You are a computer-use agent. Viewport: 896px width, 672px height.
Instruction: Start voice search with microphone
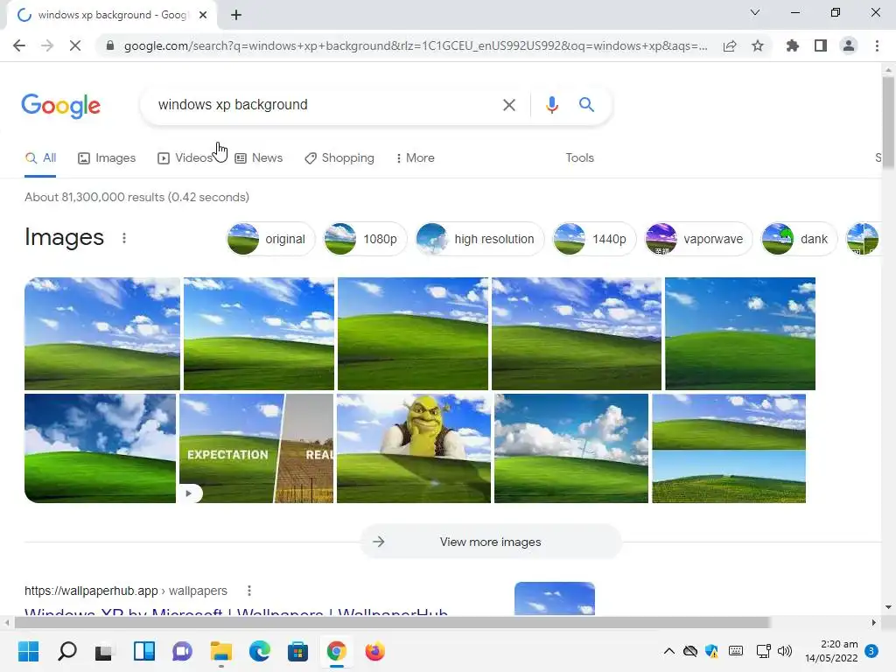click(551, 105)
